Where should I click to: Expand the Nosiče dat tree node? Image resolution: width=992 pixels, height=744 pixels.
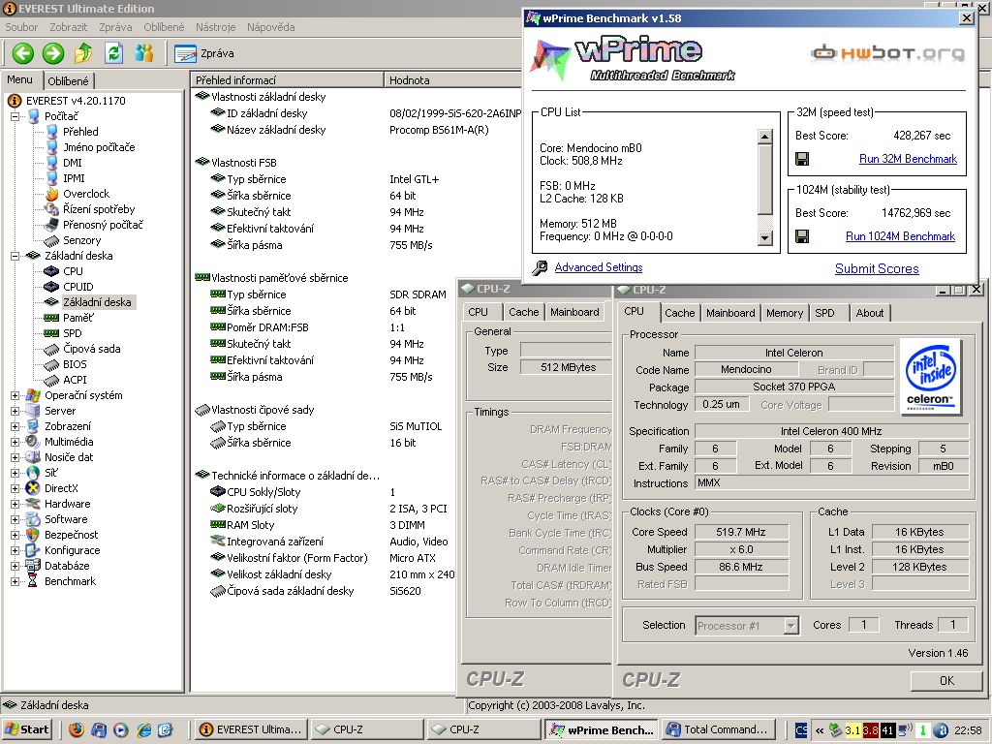(x=15, y=457)
